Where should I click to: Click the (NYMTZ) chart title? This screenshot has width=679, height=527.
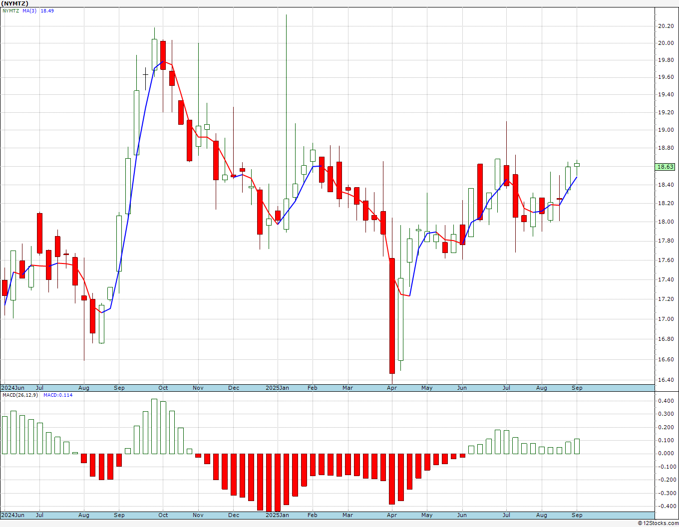click(14, 3)
